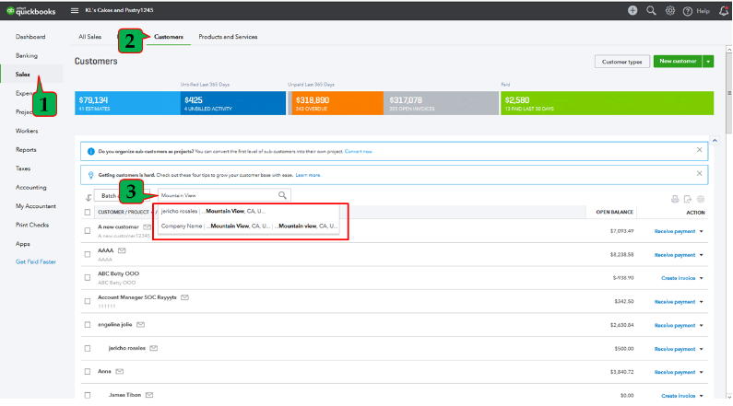Open Reports in the sidebar
This screenshot has height=406, width=733.
tap(26, 150)
